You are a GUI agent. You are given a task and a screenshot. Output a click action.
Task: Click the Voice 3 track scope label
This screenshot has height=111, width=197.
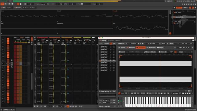[115, 11]
